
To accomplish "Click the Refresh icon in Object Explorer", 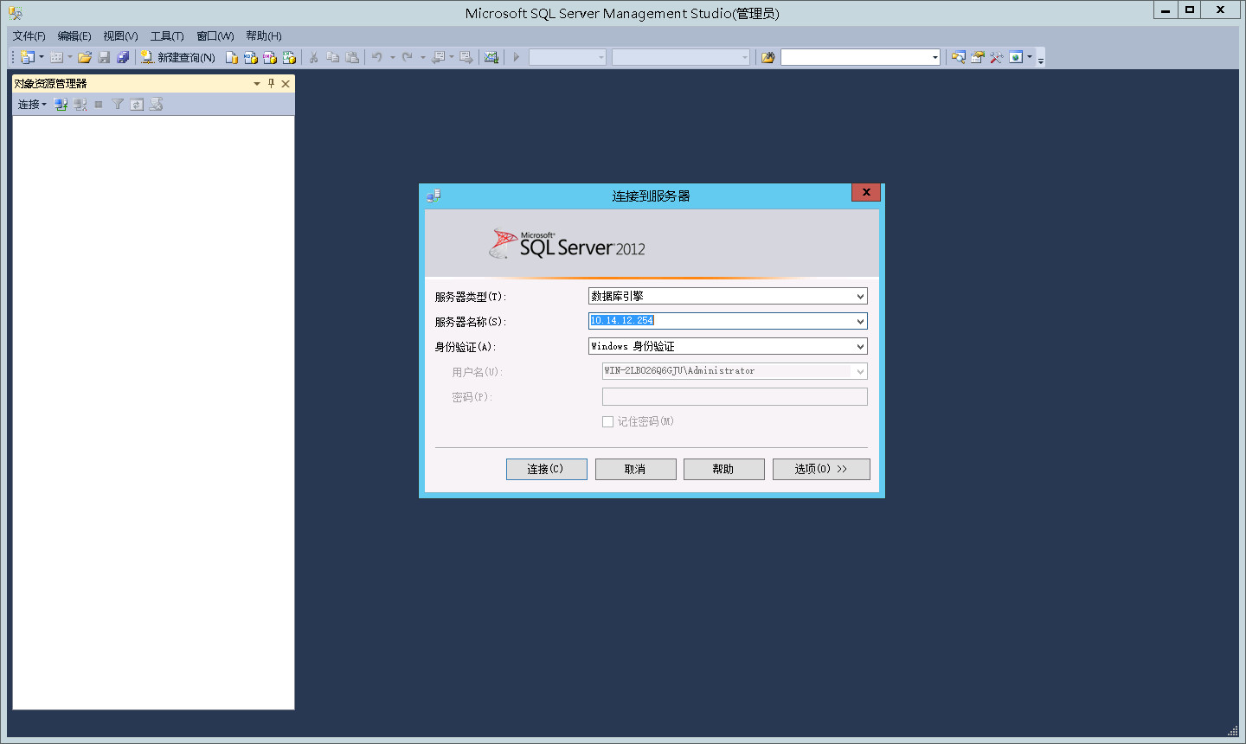I will 137,104.
